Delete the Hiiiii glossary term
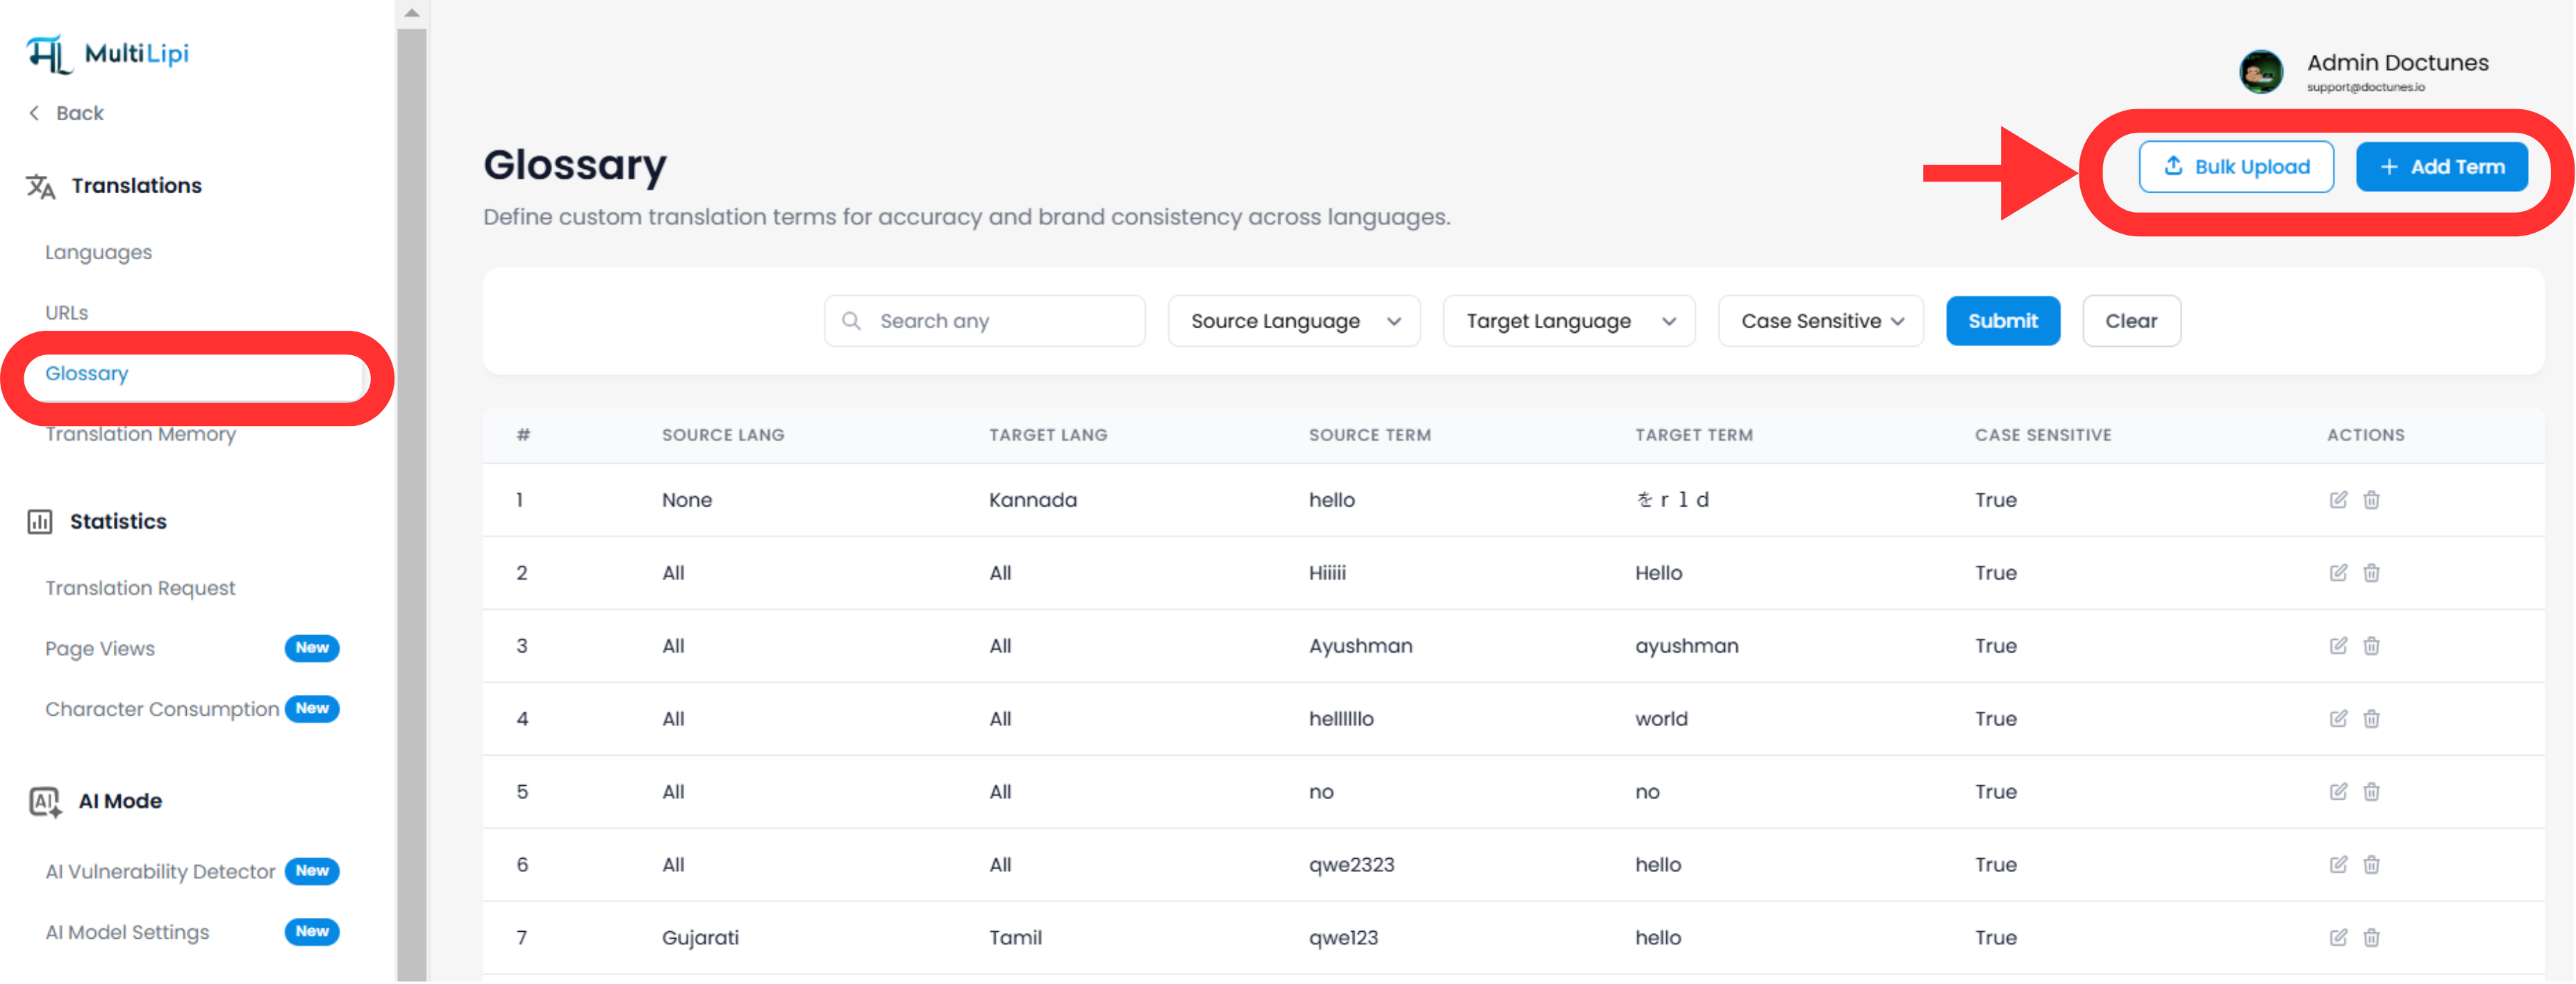 [2371, 573]
